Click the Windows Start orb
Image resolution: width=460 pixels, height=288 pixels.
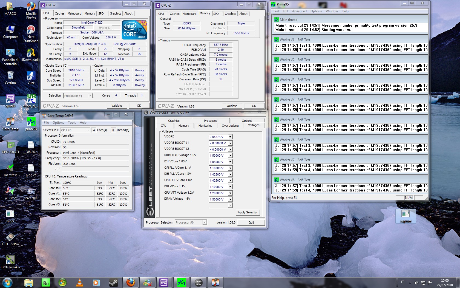7,283
